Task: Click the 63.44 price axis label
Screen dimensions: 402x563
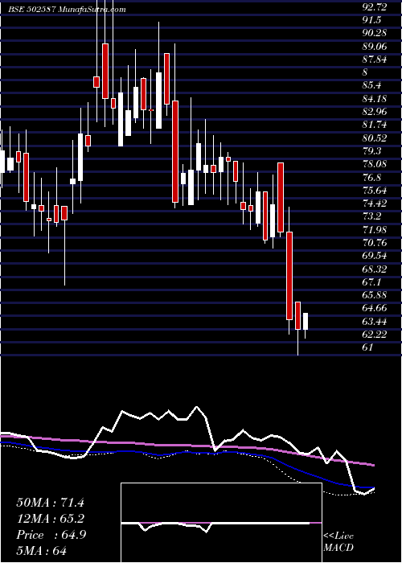Action: pos(375,322)
